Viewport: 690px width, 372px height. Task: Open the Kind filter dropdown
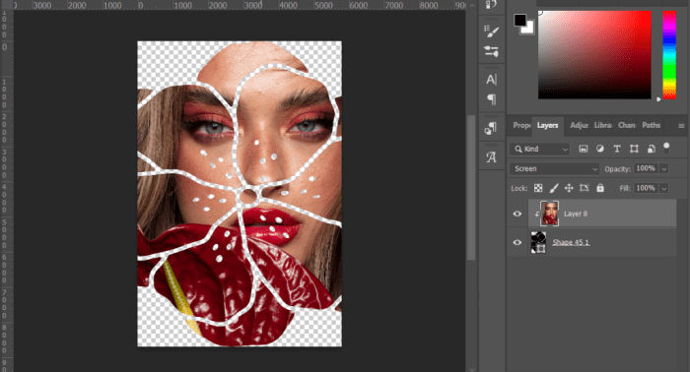(540, 149)
